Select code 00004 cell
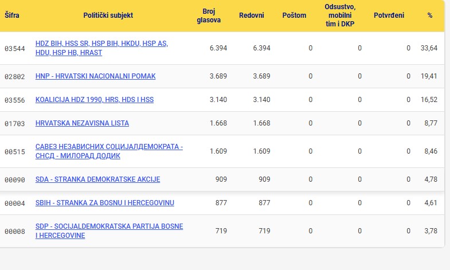The image size is (450, 270). [15, 203]
